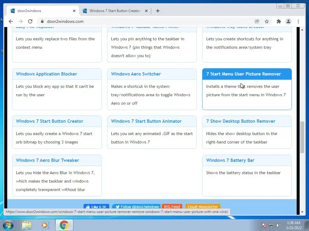Open Action Center flag tray icon
Viewport: 309px width, 231px height.
click(264, 225)
